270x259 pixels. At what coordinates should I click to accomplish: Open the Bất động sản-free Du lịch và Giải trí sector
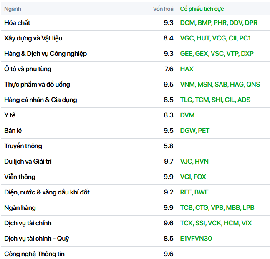pos(28,162)
